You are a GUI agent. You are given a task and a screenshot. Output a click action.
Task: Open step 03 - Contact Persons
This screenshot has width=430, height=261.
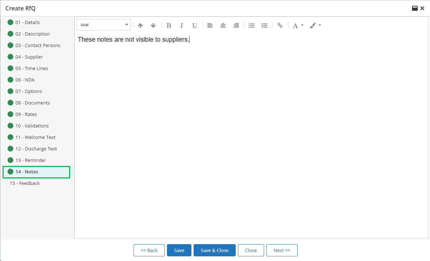click(x=37, y=46)
